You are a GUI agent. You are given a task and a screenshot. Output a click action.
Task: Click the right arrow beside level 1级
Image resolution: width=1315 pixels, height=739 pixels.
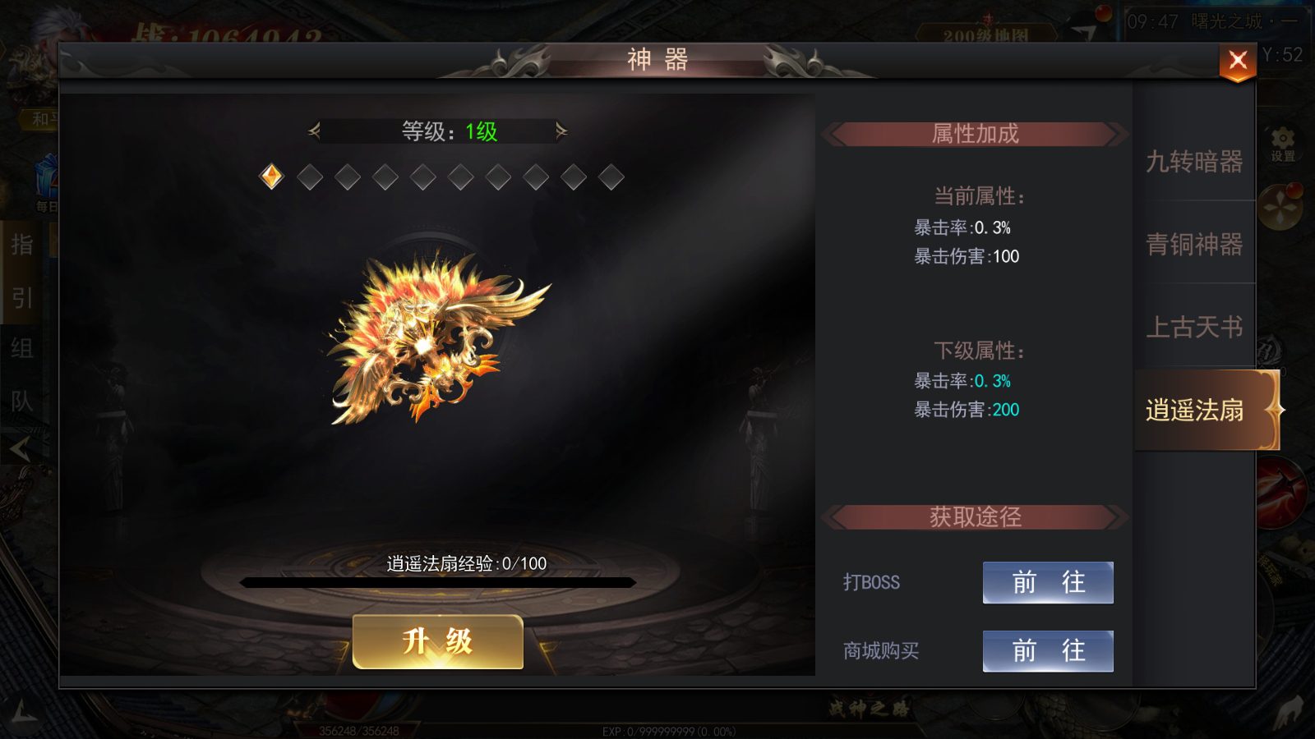tap(561, 131)
